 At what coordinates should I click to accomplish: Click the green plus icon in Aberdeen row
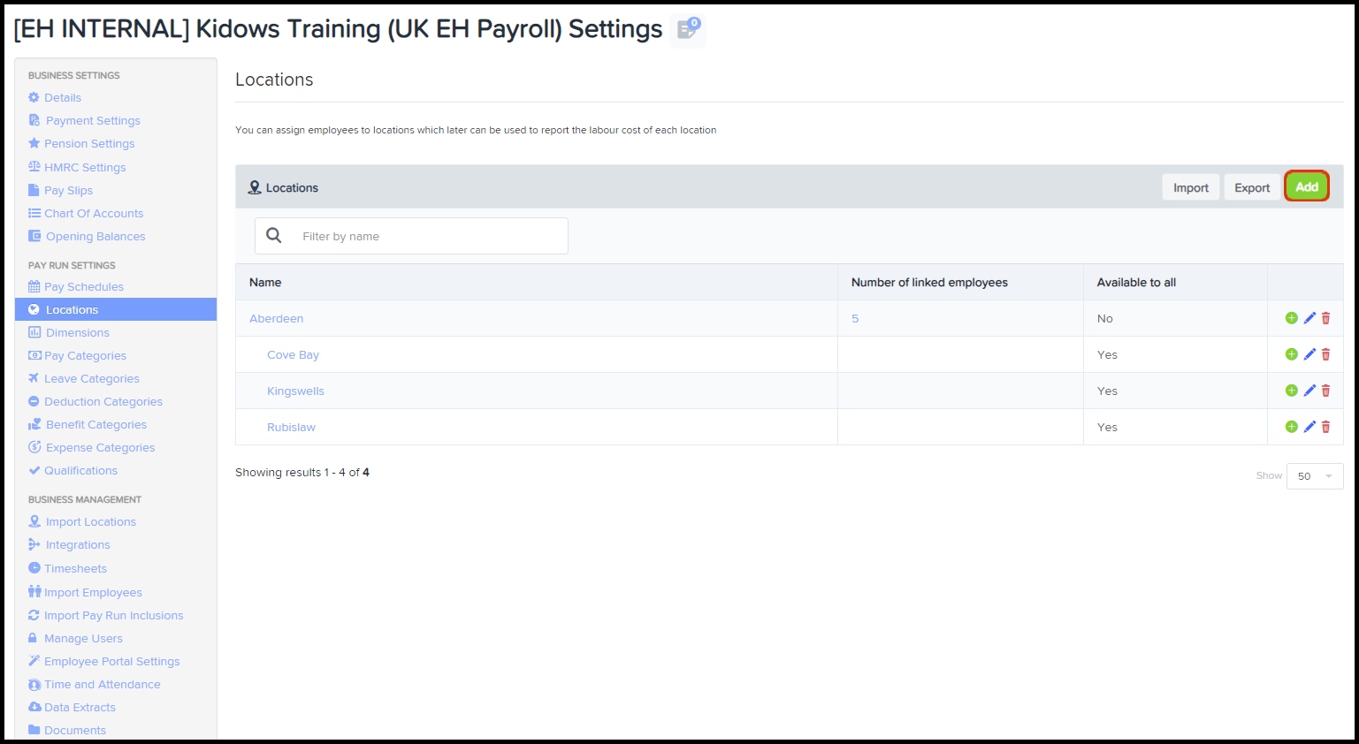point(1291,318)
